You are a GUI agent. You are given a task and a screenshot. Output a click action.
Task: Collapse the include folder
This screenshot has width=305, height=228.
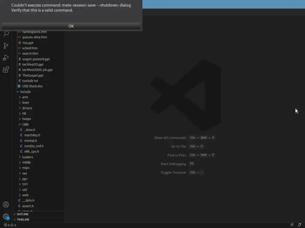[38, 92]
